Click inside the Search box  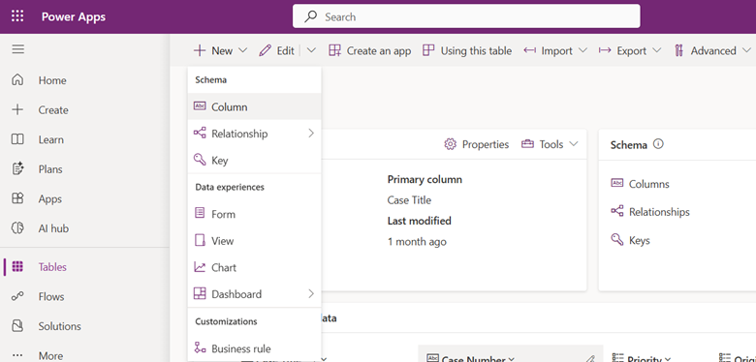tap(466, 16)
